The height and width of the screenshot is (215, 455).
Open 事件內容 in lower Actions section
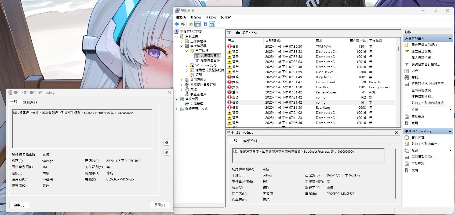click(x=418, y=138)
